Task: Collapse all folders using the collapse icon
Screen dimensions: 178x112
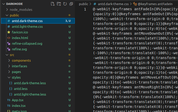Action: coord(71,4)
